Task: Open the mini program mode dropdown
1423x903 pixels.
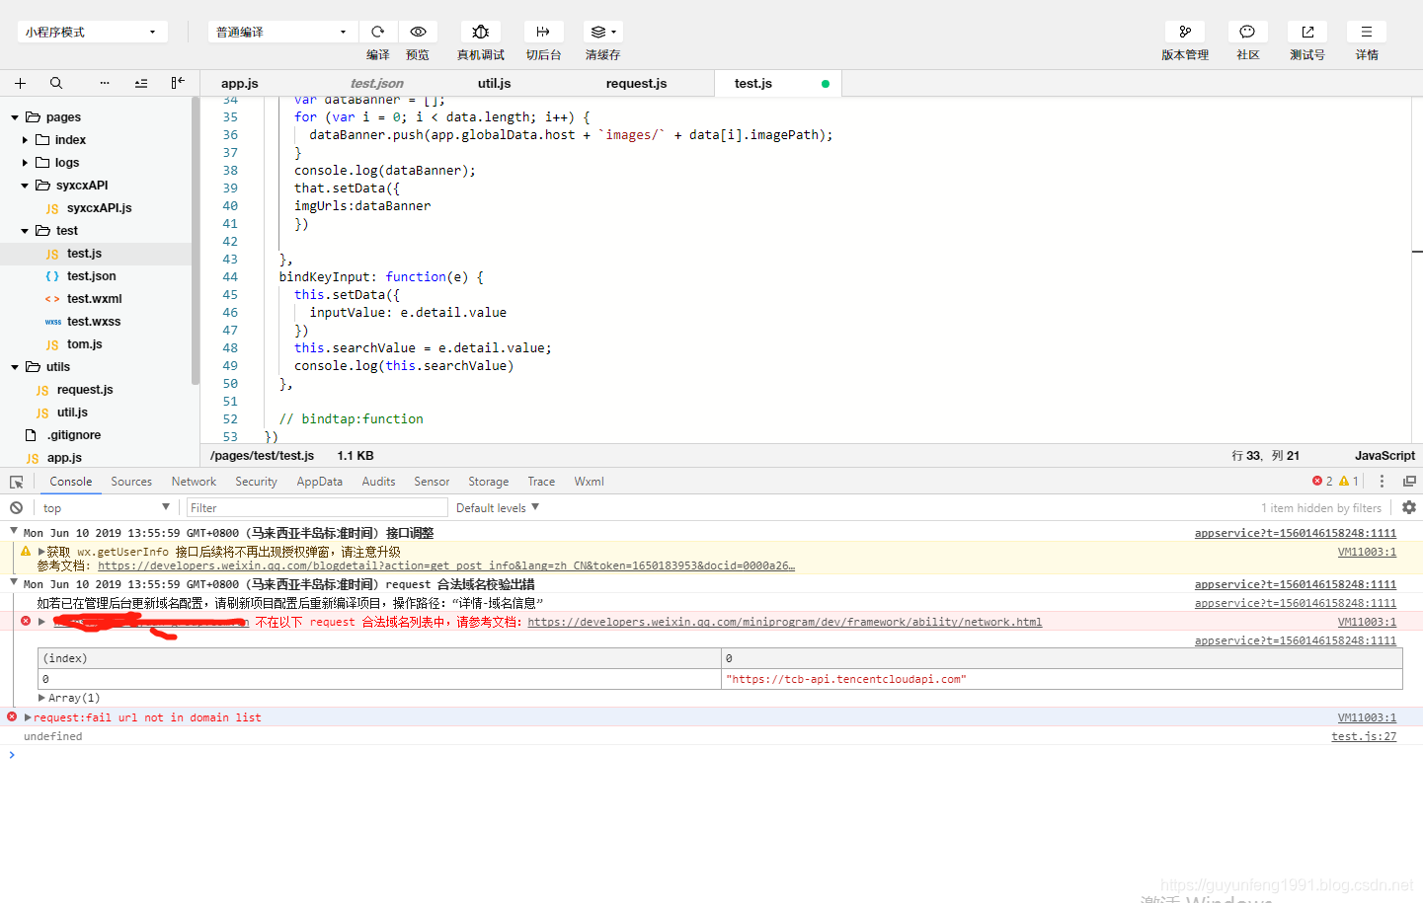Action: (x=92, y=32)
